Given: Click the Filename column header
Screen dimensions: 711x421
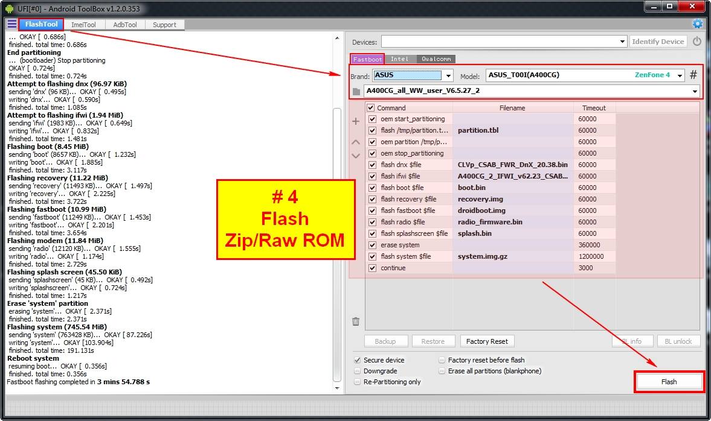Looking at the screenshot, I should 512,108.
